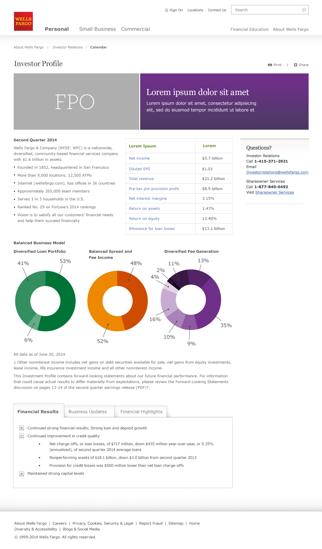This screenshot has height=549, width=322.
Task: Click 'All data as of June 30, 2014'
Action: (x=39, y=354)
